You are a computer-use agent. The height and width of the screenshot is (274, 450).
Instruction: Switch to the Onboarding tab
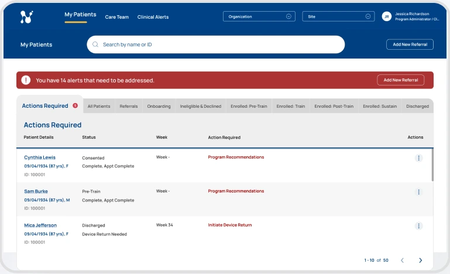coord(159,106)
